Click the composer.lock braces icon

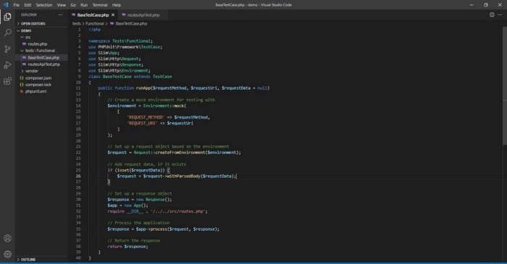[22, 85]
